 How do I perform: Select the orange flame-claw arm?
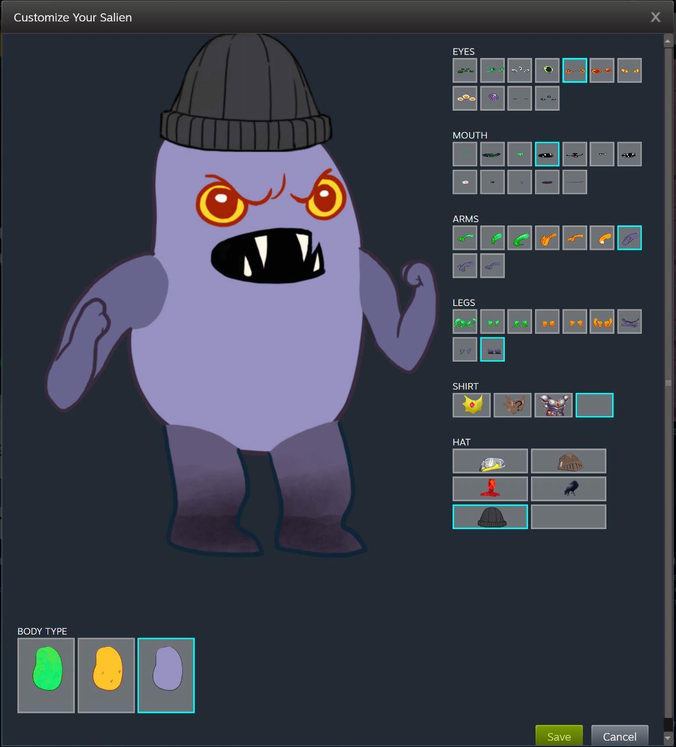[x=547, y=238]
